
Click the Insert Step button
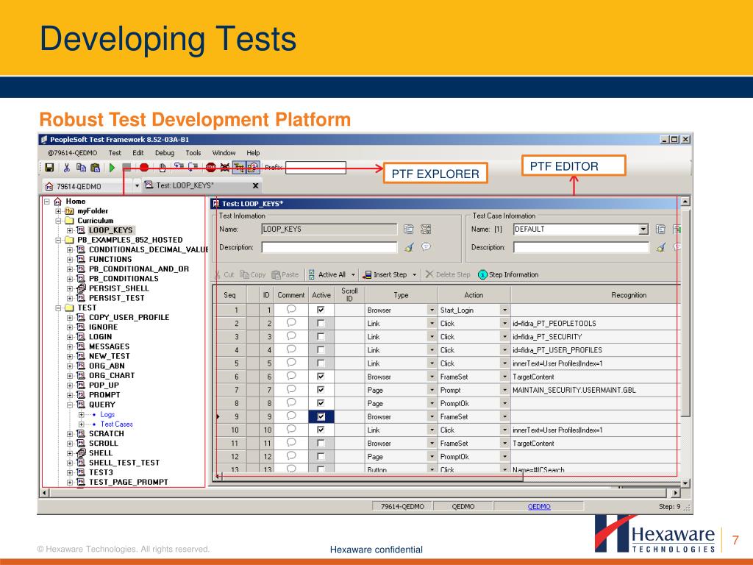385,274
